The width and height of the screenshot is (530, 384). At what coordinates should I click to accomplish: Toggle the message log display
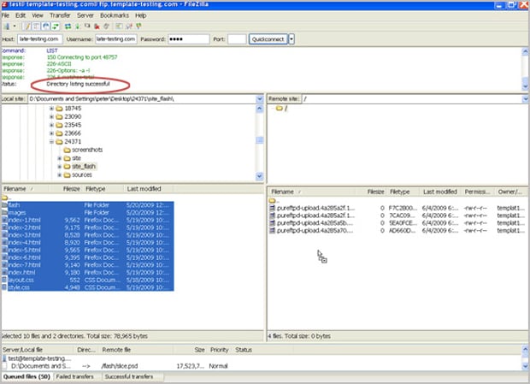[27, 27]
